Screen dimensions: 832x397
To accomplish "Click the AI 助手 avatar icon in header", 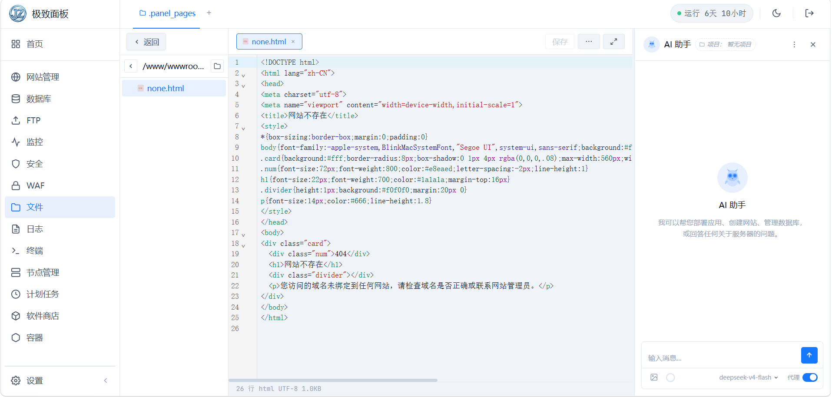I will (651, 44).
